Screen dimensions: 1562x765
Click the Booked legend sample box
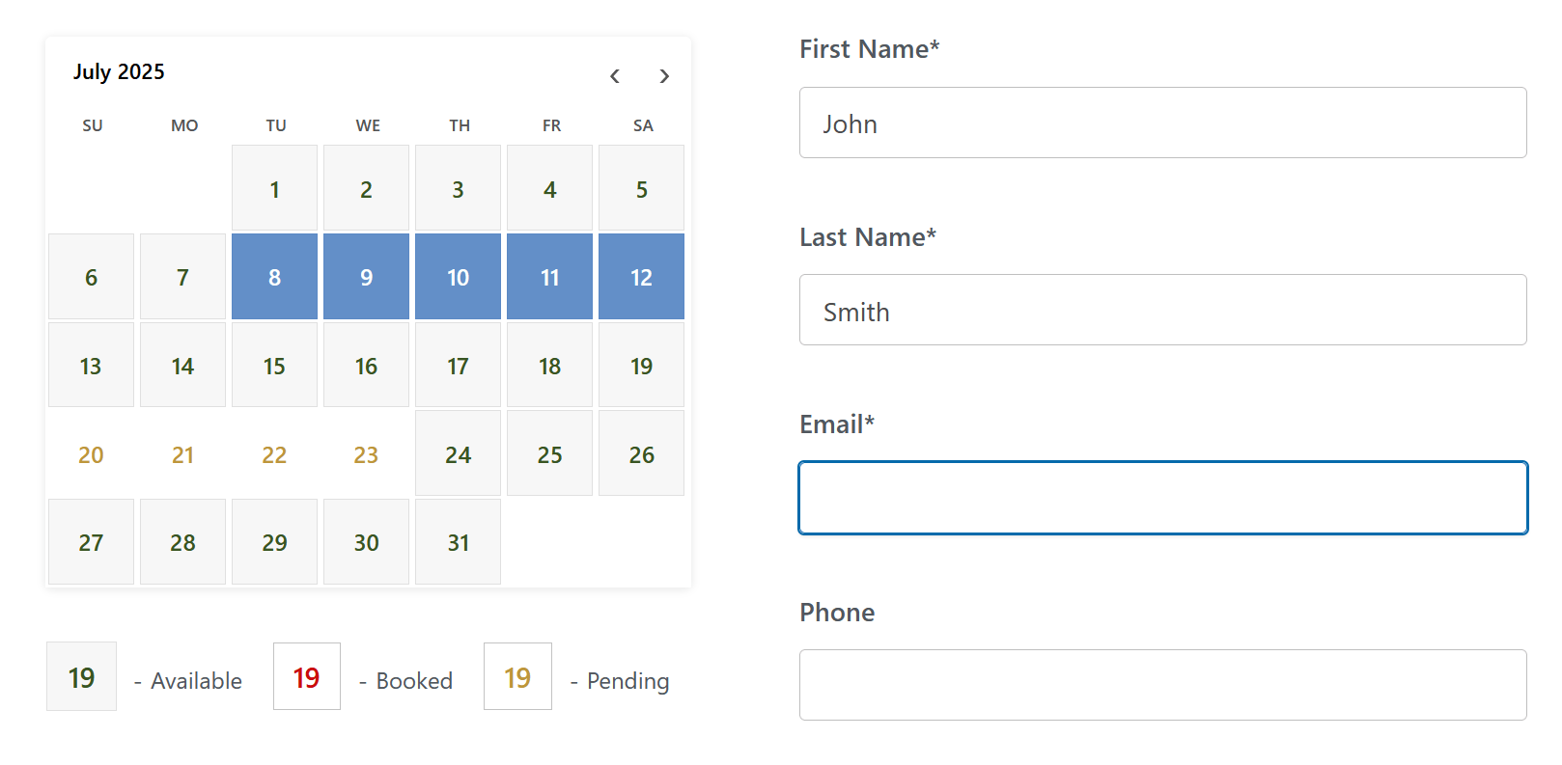(x=307, y=677)
